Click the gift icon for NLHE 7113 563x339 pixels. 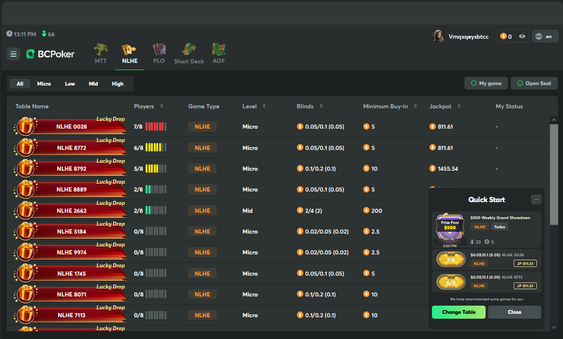[x=26, y=315]
